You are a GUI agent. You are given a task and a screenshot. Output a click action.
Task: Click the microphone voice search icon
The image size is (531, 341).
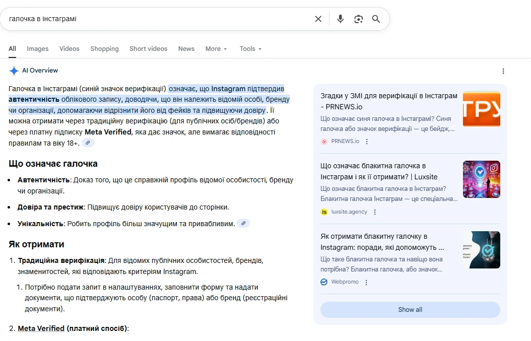[340, 18]
